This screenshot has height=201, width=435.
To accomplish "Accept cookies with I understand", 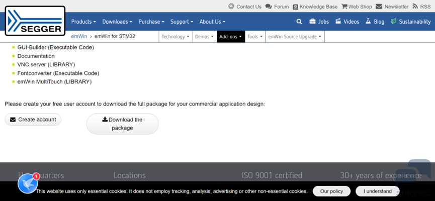I will [378, 191].
